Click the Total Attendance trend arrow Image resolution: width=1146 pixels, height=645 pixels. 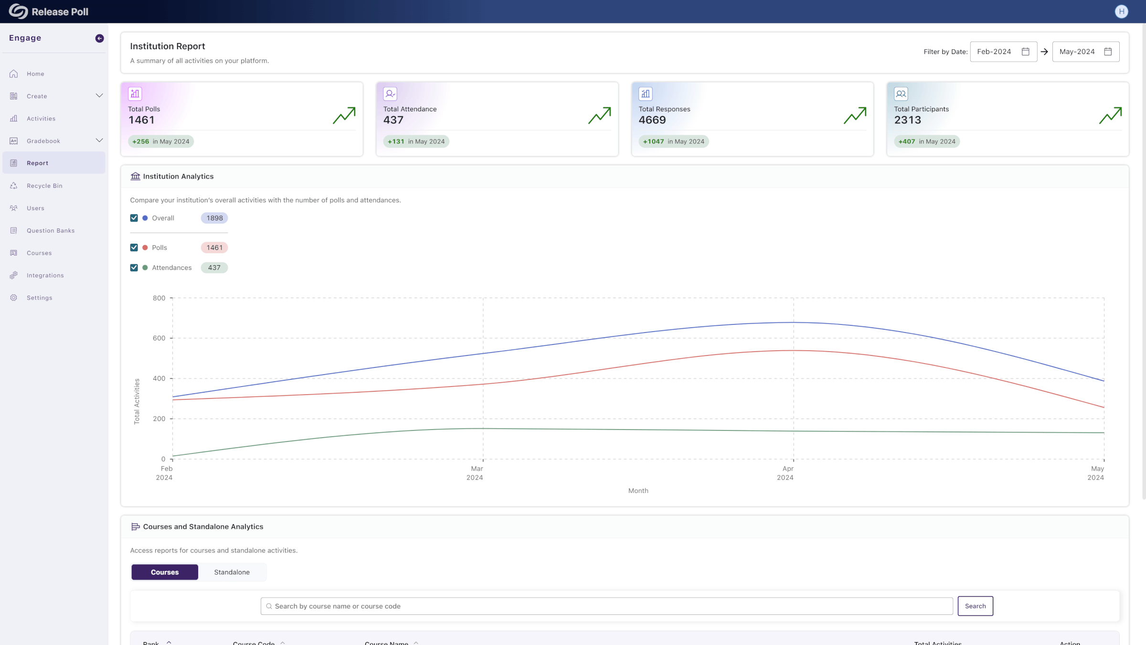pyautogui.click(x=600, y=116)
